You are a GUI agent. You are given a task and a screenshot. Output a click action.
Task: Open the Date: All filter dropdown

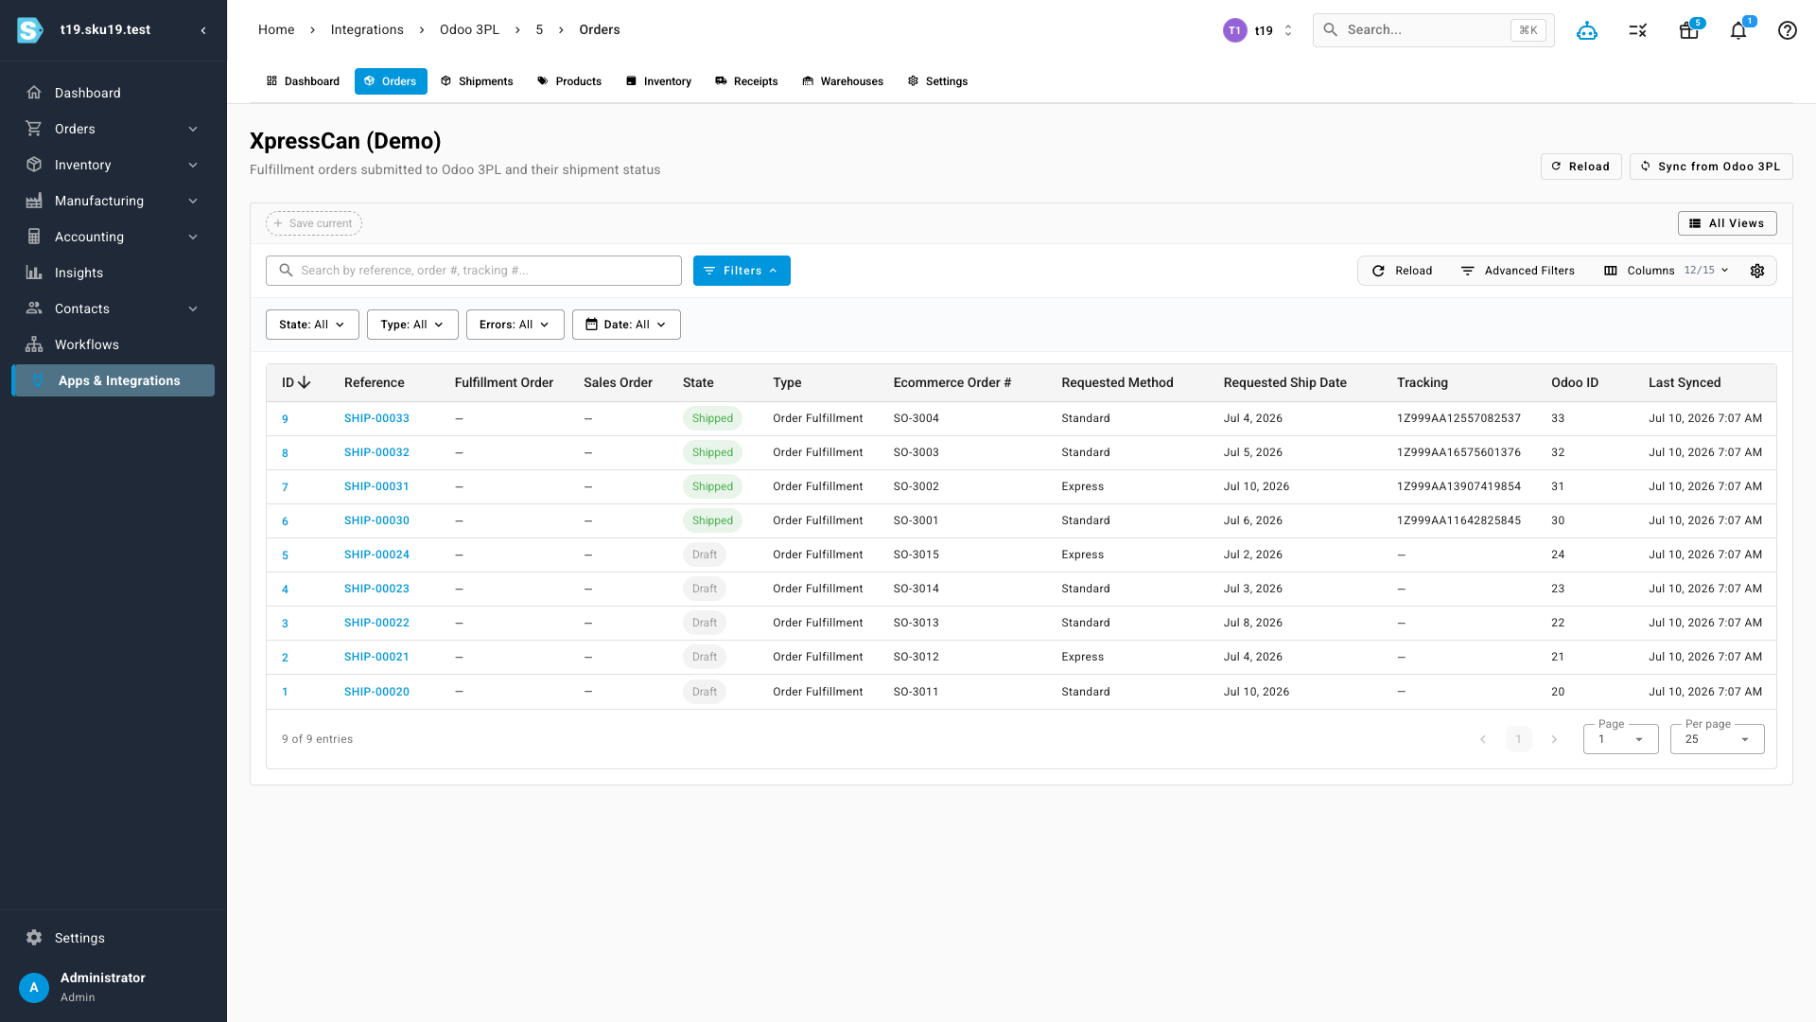626,325
